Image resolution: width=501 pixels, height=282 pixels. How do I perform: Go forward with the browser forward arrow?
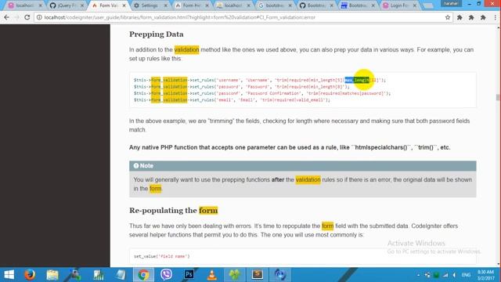pyautogui.click(x=16, y=17)
